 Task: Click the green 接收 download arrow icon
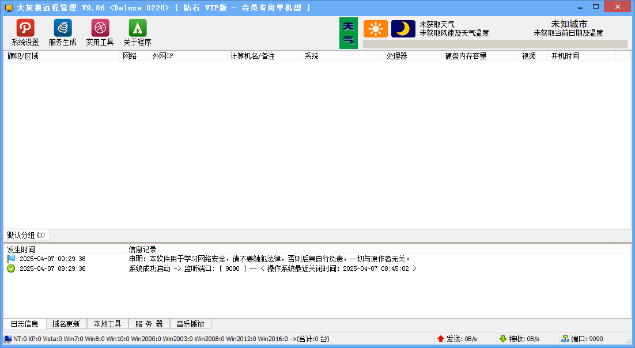[x=503, y=339]
